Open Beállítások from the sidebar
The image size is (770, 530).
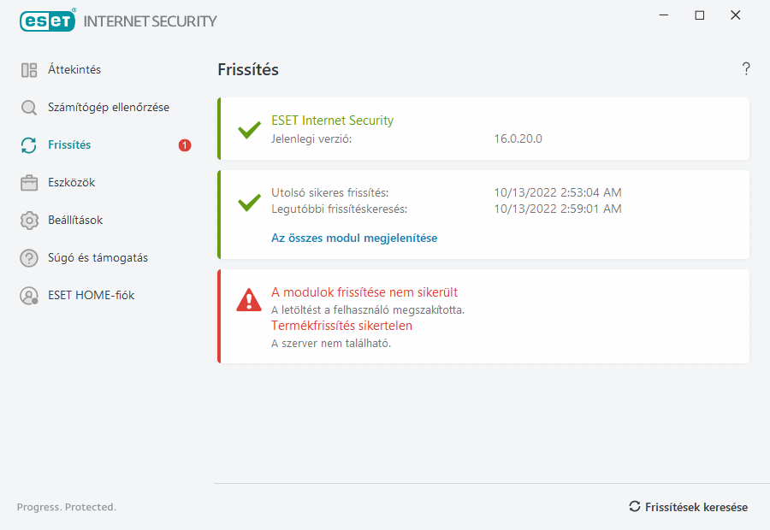pyautogui.click(x=75, y=221)
